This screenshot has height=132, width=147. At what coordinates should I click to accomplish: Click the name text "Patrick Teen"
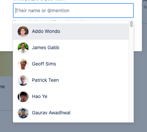(x=45, y=80)
